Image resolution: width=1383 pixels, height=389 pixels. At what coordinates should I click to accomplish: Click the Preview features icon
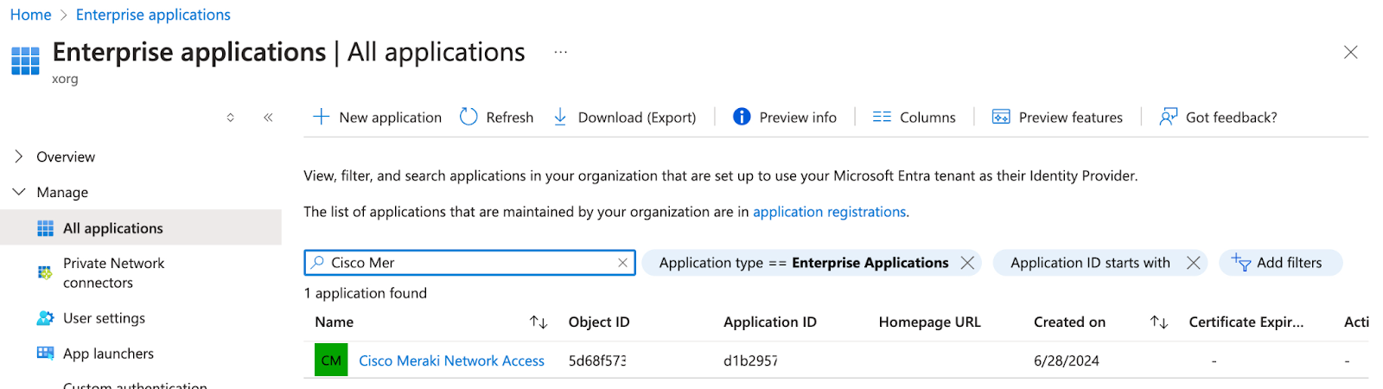[x=1001, y=117]
